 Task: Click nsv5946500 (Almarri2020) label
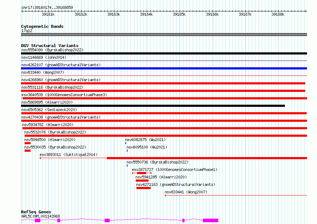pyautogui.click(x=50, y=140)
